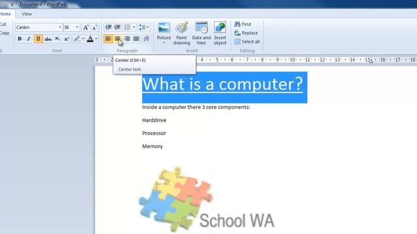Click the heading 'What is a computer?'
The height and width of the screenshot is (234, 417).
point(222,84)
